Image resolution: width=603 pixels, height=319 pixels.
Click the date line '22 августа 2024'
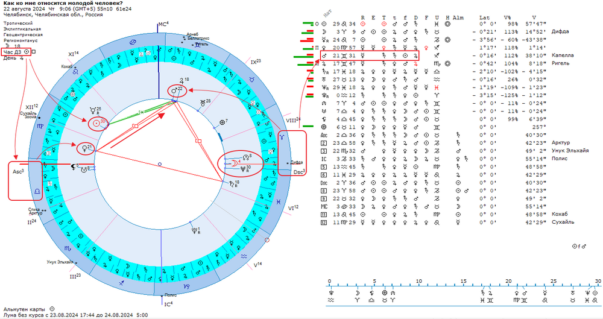[24, 9]
